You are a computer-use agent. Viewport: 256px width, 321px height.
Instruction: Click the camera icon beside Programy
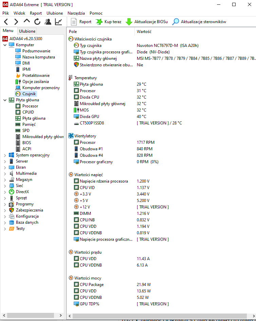click(12, 204)
